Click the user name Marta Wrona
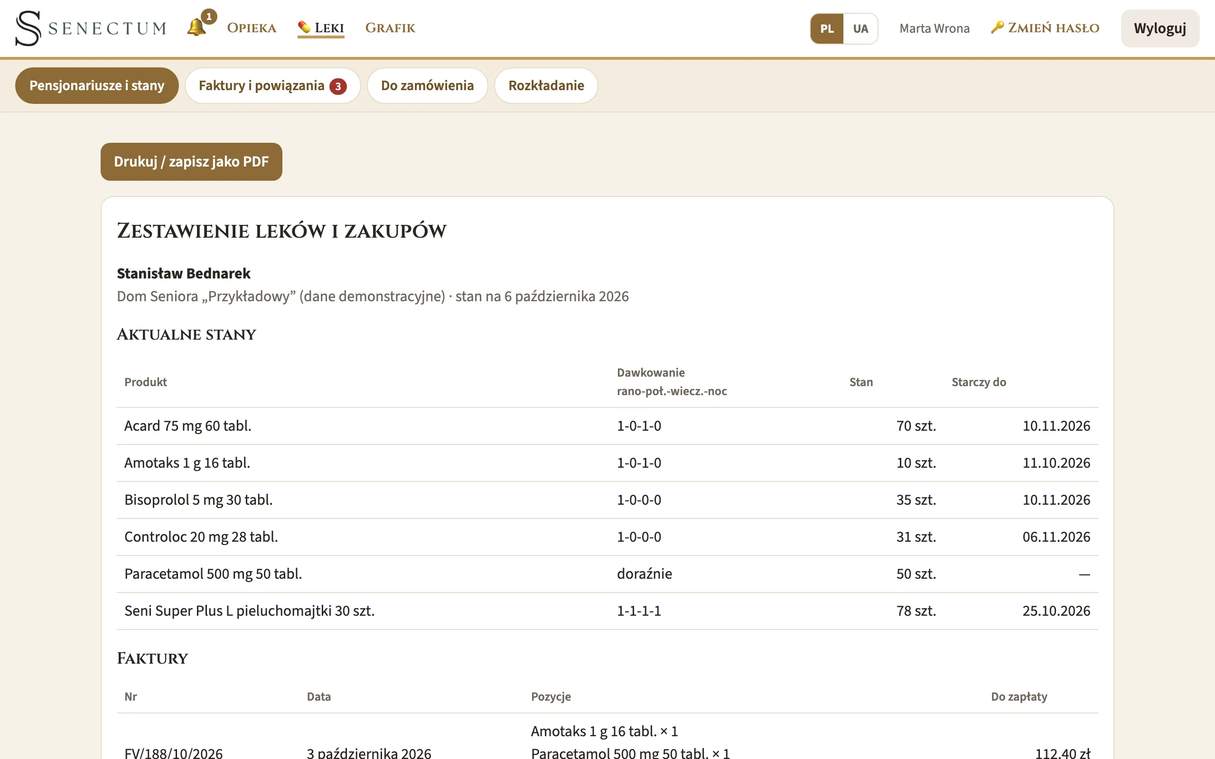Image resolution: width=1215 pixels, height=759 pixels. tap(935, 28)
